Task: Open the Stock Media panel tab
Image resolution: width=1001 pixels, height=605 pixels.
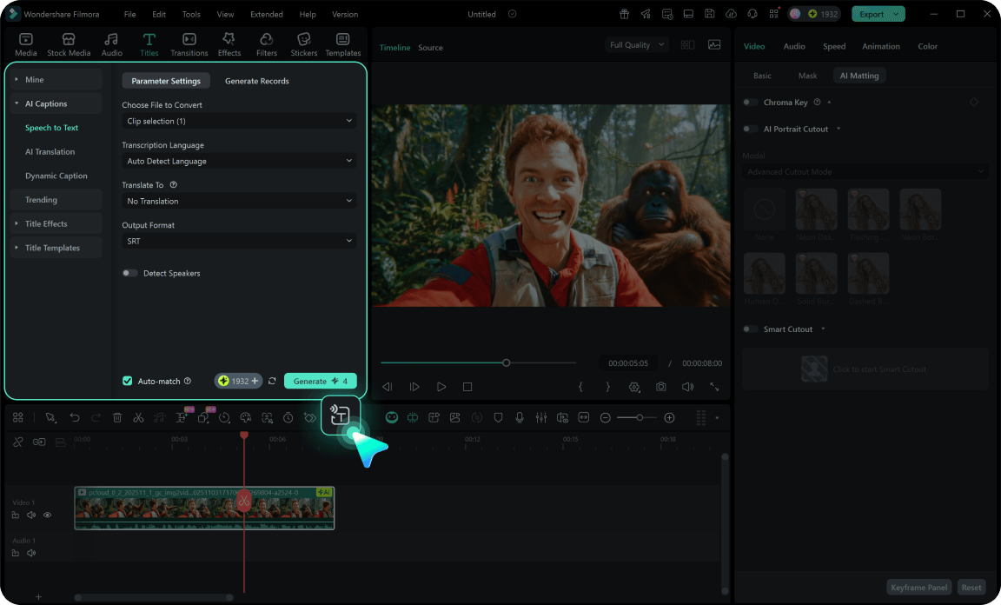Action: point(68,43)
